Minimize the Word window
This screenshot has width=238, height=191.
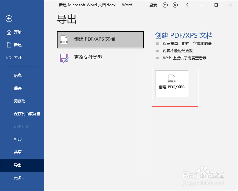pyautogui.click(x=202, y=5)
